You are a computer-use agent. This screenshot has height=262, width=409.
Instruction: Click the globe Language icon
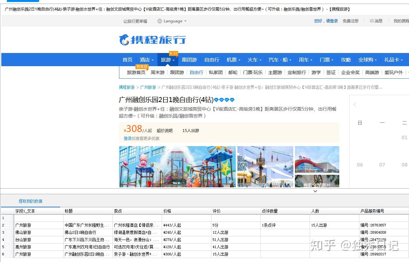click(160, 21)
